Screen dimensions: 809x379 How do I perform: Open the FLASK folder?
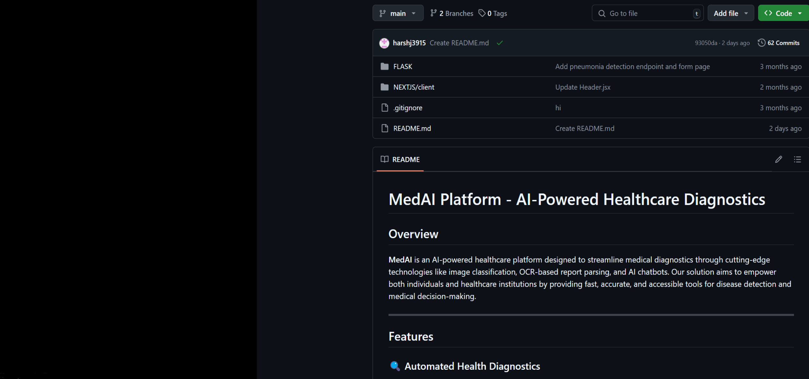(403, 66)
